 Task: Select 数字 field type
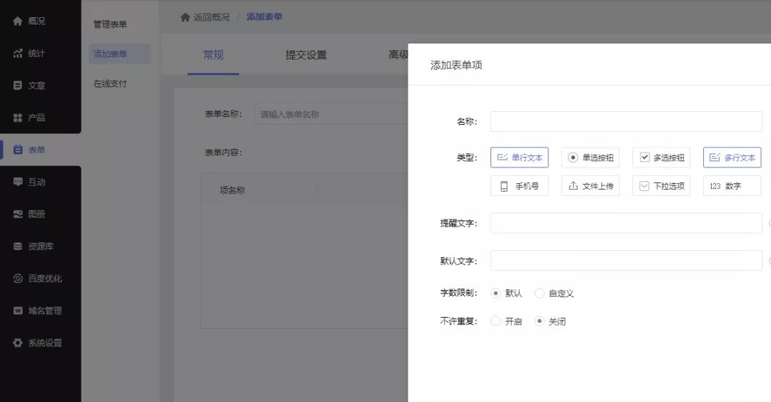pyautogui.click(x=732, y=186)
